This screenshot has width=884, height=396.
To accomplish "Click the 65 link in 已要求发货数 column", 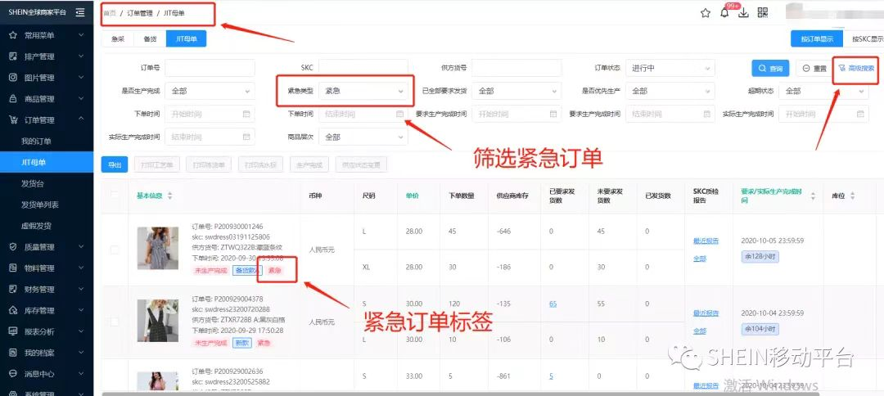I will tap(552, 304).
